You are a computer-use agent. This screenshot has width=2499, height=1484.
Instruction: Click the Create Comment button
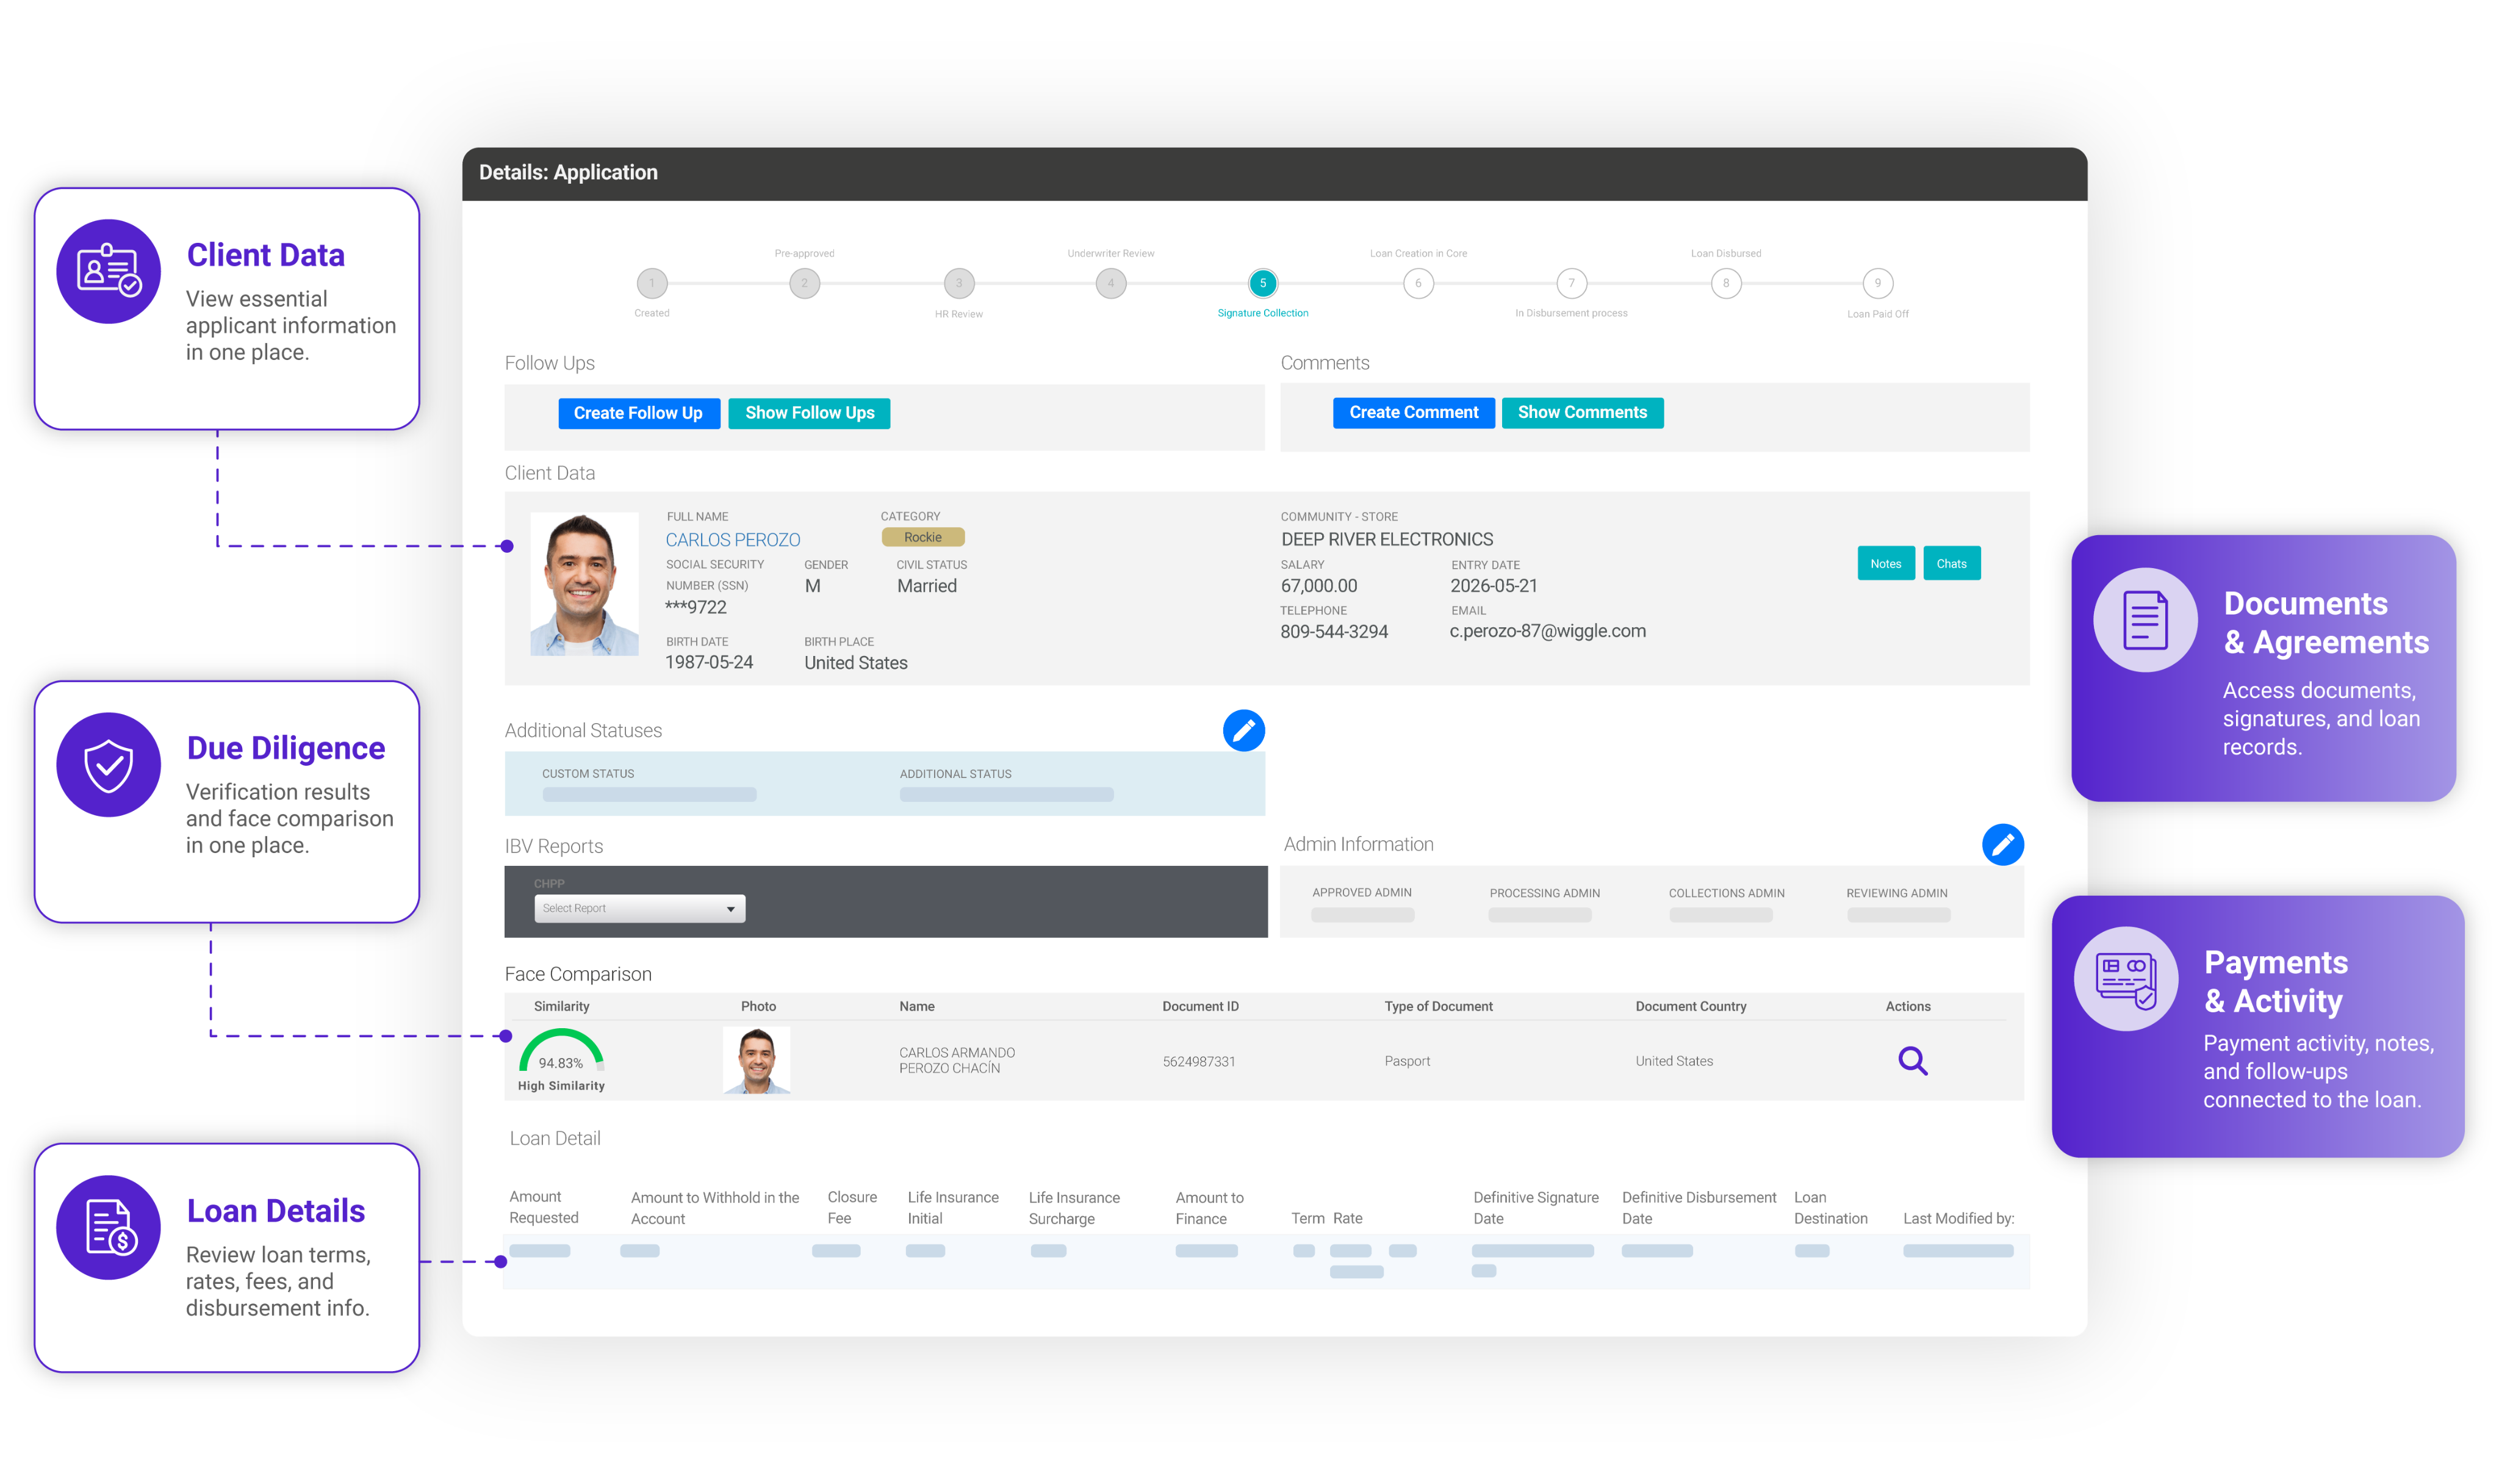pyautogui.click(x=1414, y=413)
